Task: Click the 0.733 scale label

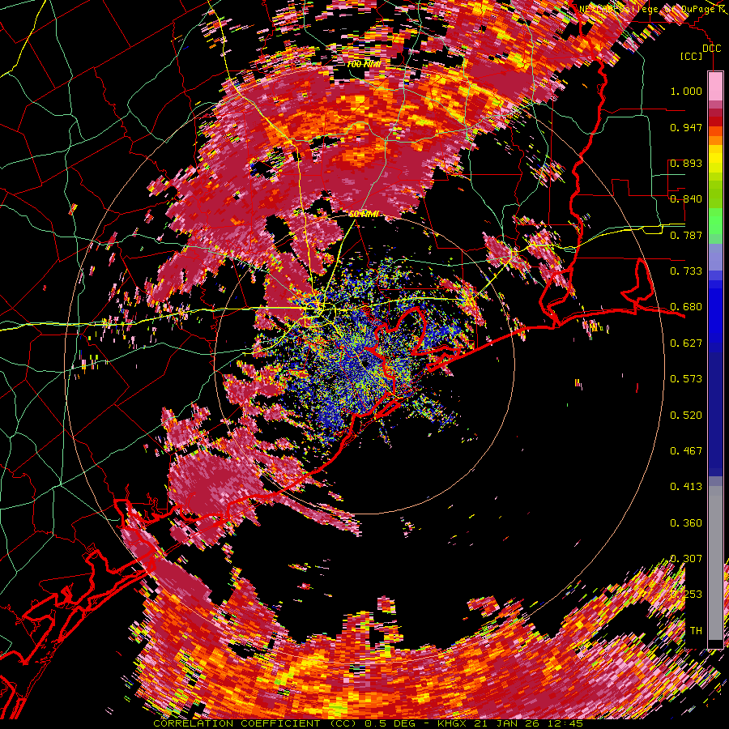Action: pyautogui.click(x=686, y=271)
